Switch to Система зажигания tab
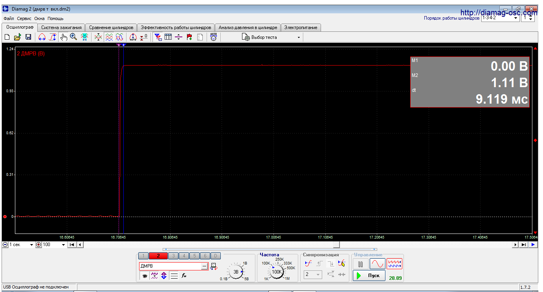Image resolution: width=543 pixels, height=292 pixels. [61, 27]
